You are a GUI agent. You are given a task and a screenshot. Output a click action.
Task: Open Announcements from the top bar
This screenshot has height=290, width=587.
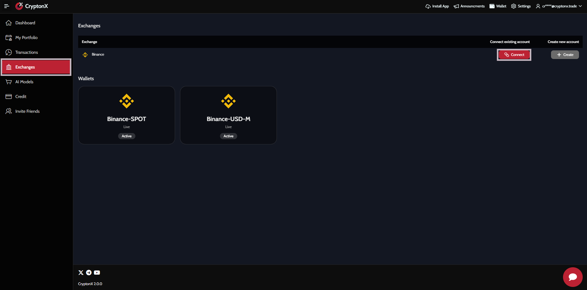(469, 6)
